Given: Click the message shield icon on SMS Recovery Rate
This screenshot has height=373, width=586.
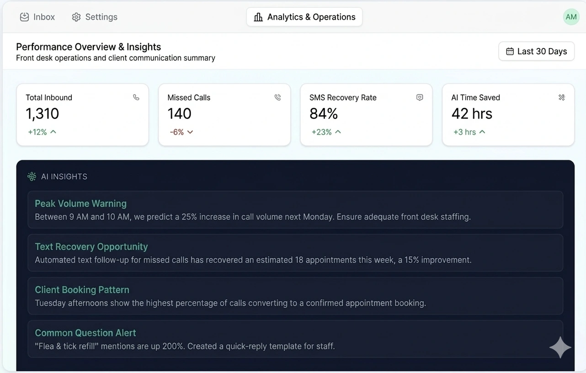Looking at the screenshot, I should coord(420,97).
